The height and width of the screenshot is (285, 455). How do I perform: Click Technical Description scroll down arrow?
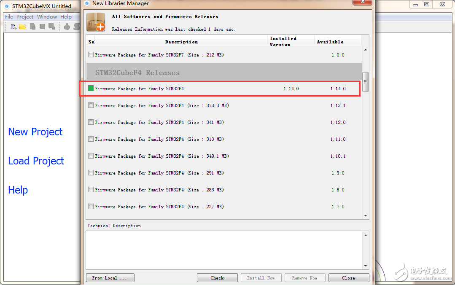pos(366,266)
